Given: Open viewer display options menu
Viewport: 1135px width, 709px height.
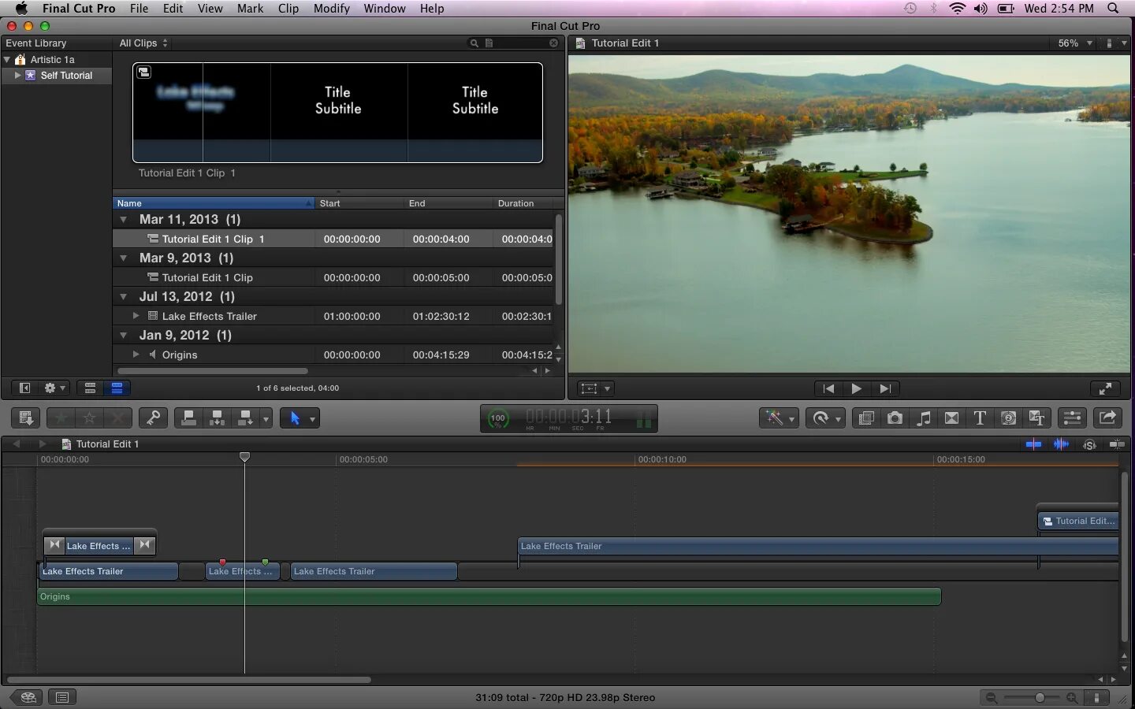Looking at the screenshot, I should (1115, 43).
